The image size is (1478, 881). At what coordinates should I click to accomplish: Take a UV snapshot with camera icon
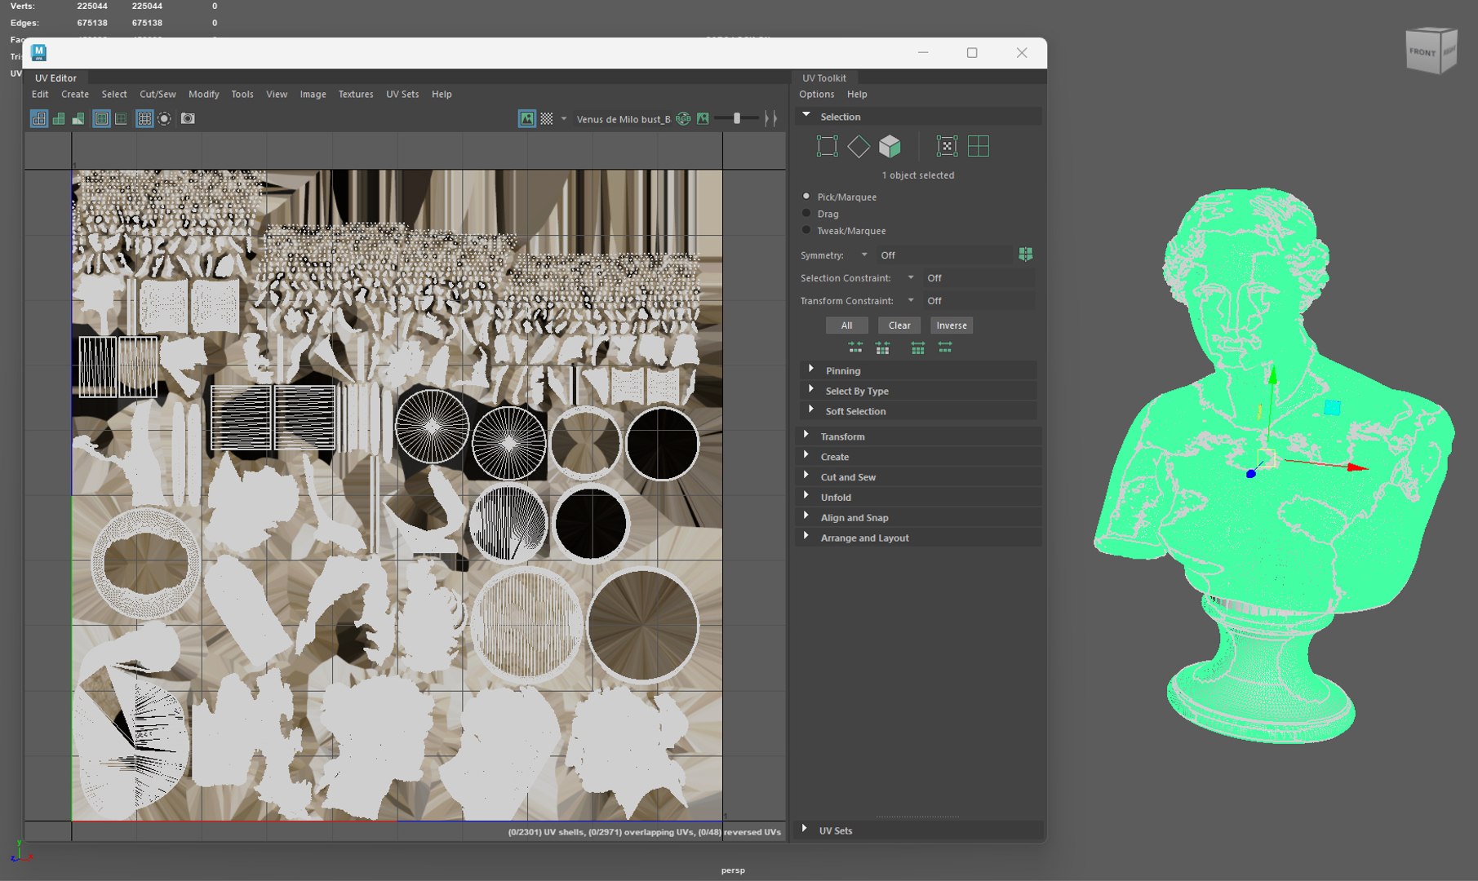coord(188,119)
